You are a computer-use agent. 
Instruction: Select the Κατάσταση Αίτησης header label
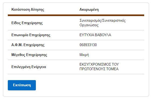pyautogui.click(x=28, y=10)
